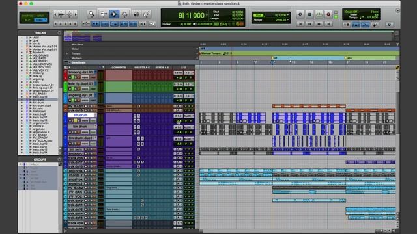Click the Record enable transport button
Image resolution: width=417 pixels, height=234 pixels.
[328, 14]
